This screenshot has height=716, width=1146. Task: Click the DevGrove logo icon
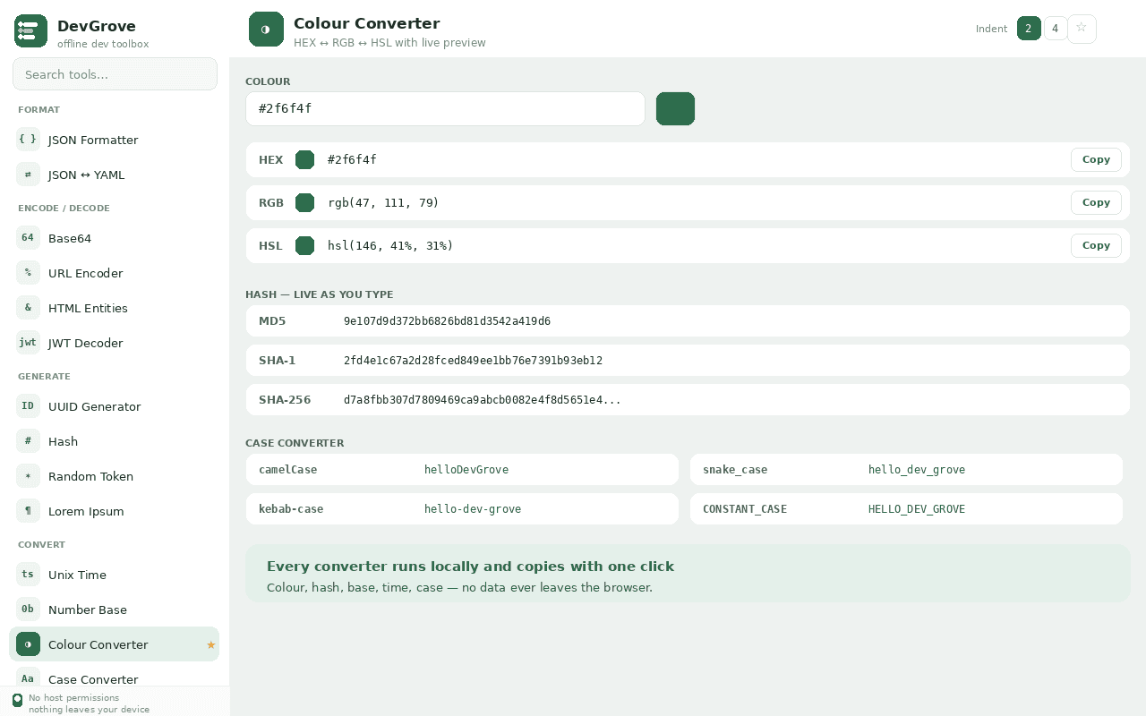(x=30, y=30)
